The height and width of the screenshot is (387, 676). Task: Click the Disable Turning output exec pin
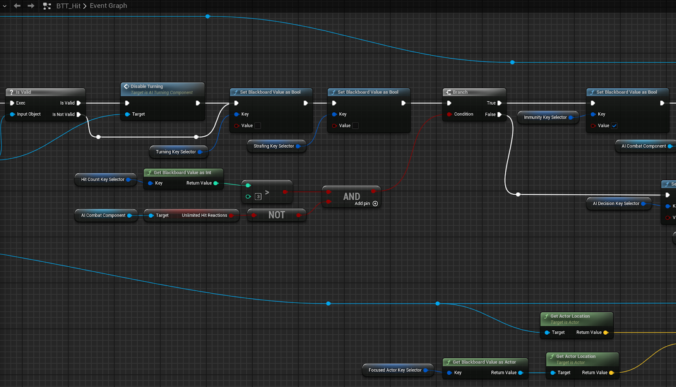198,103
